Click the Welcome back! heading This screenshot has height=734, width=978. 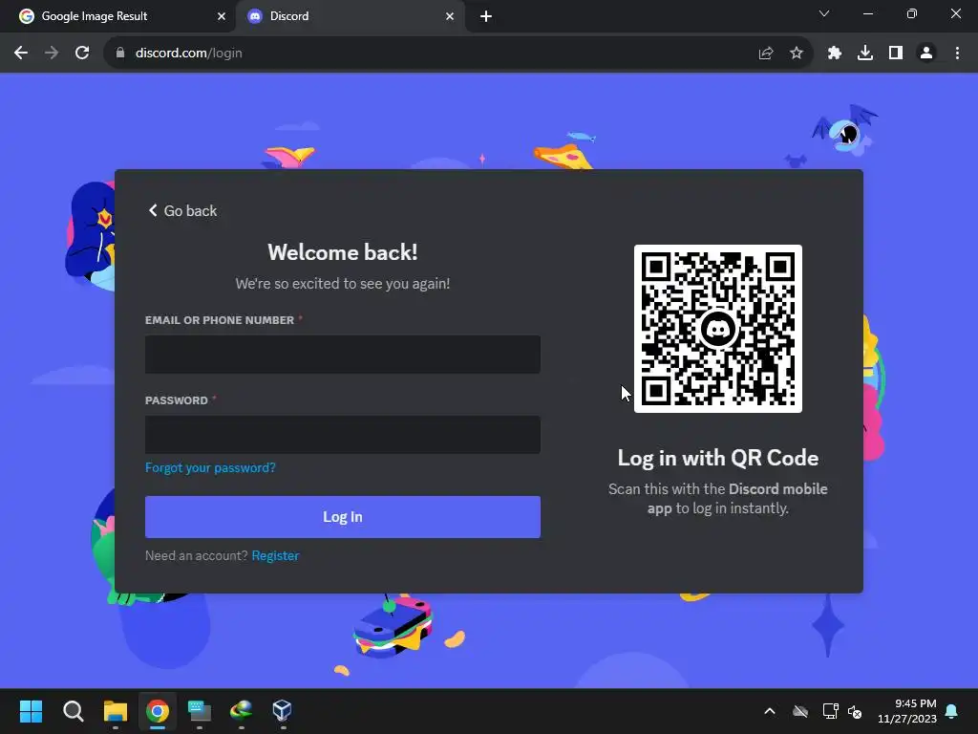[343, 252]
